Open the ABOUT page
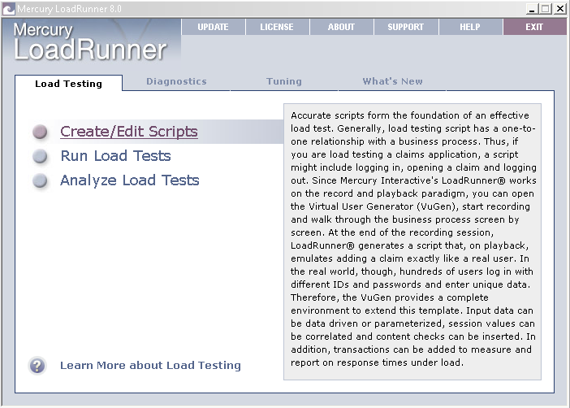The width and height of the screenshot is (570, 408). tap(341, 27)
